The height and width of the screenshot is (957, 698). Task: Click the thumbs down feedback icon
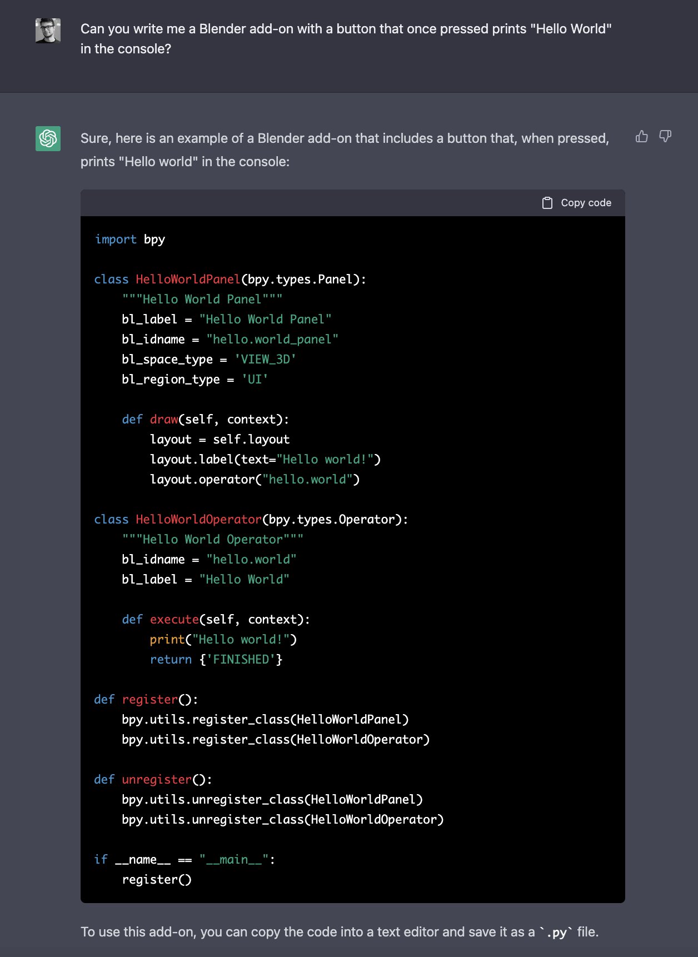tap(665, 136)
